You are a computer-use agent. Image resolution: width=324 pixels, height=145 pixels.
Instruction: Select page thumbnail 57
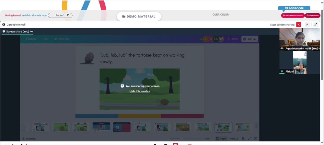[x=183, y=127]
